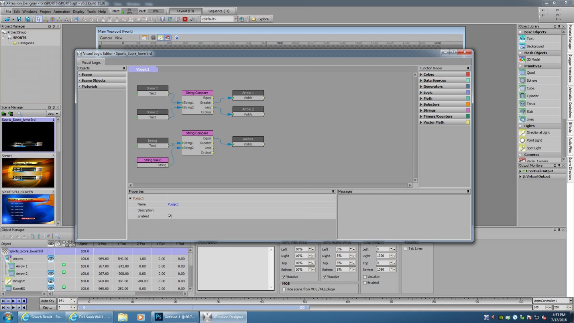Add a Directional Light from library
Viewport: 574px width, 323px height.
click(522, 132)
